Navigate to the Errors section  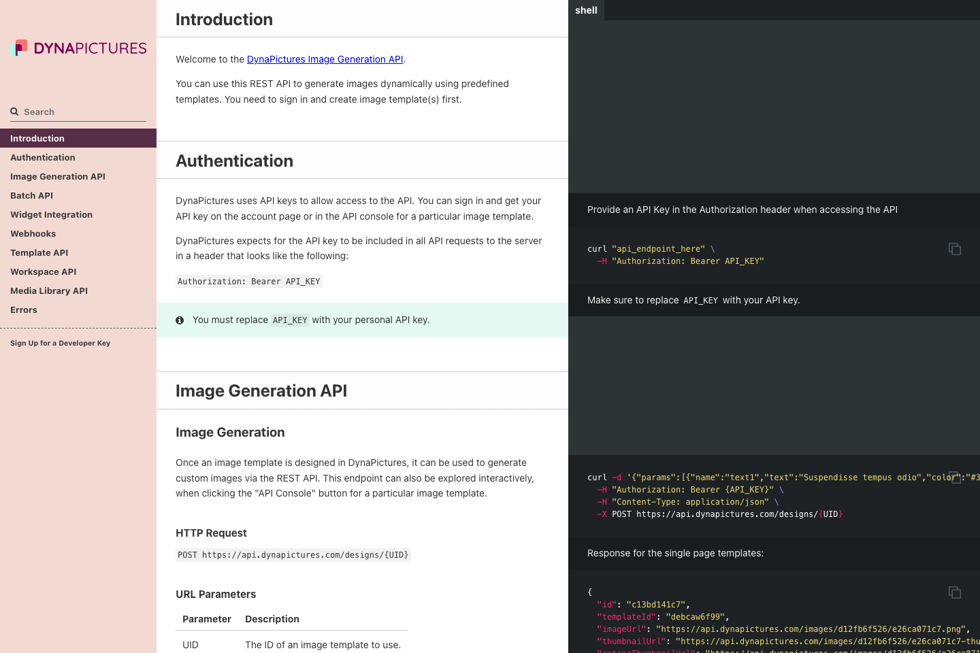point(23,309)
